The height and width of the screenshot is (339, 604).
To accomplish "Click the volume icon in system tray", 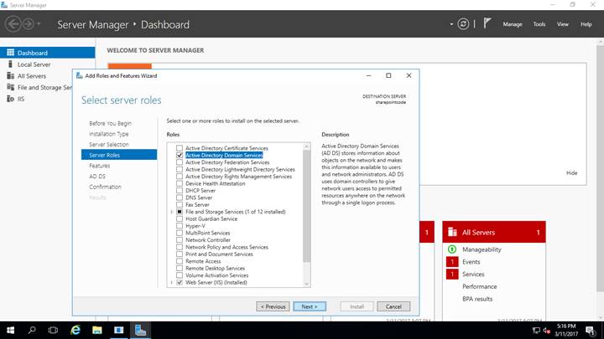I will pyautogui.click(x=546, y=330).
